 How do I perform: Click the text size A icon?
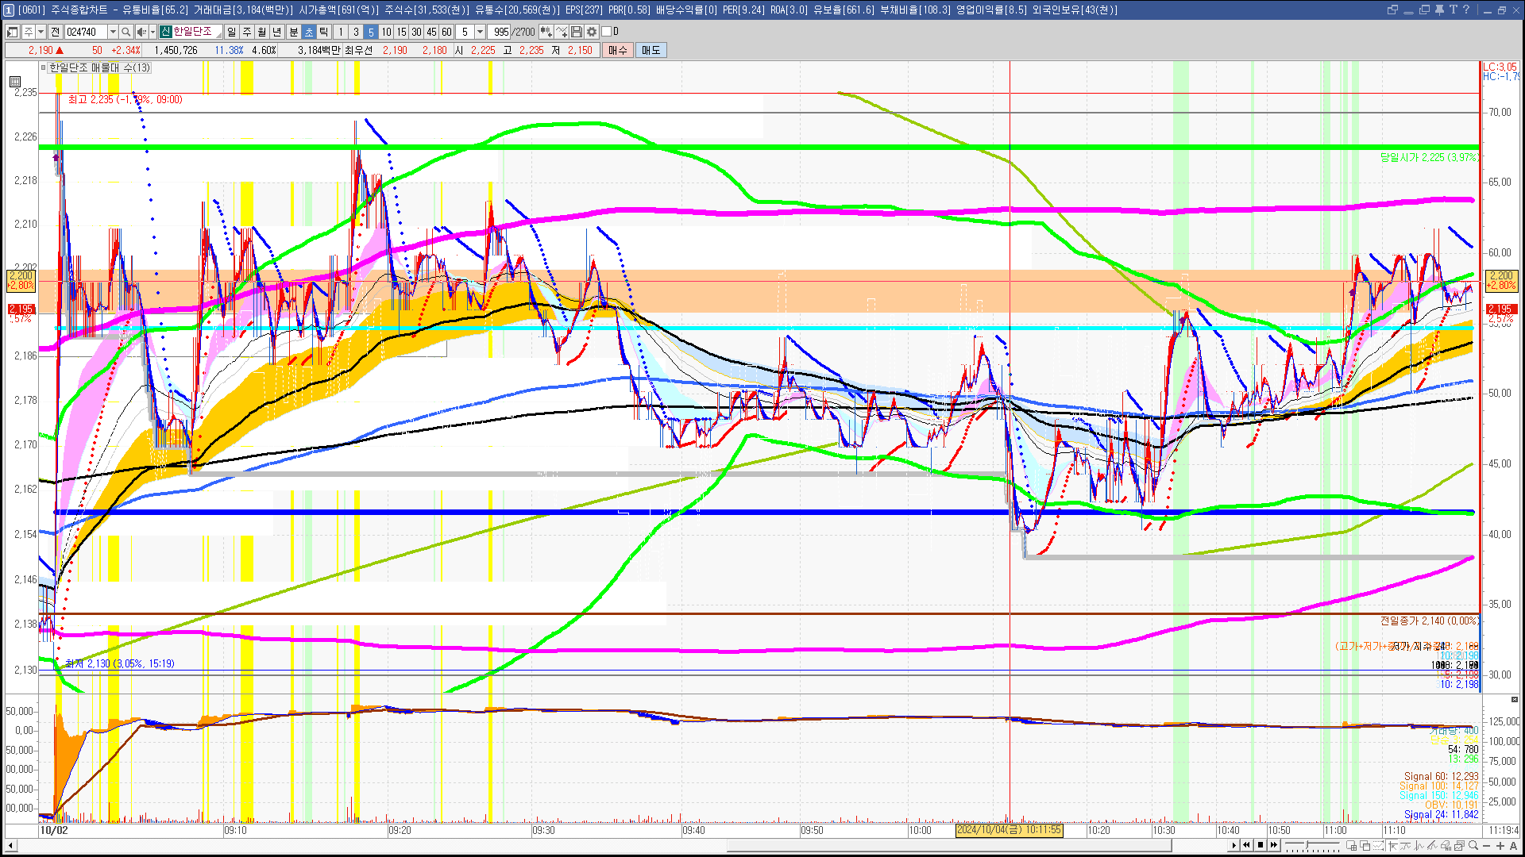coord(1514,846)
